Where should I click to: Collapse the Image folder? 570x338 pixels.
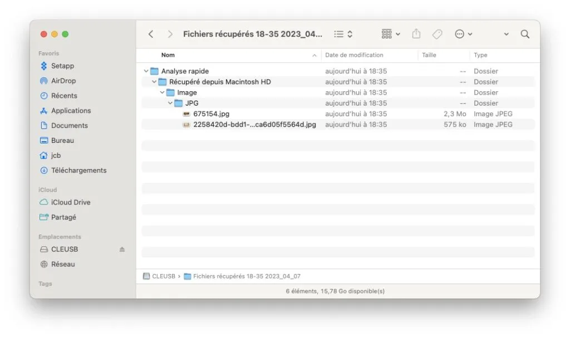pyautogui.click(x=161, y=92)
